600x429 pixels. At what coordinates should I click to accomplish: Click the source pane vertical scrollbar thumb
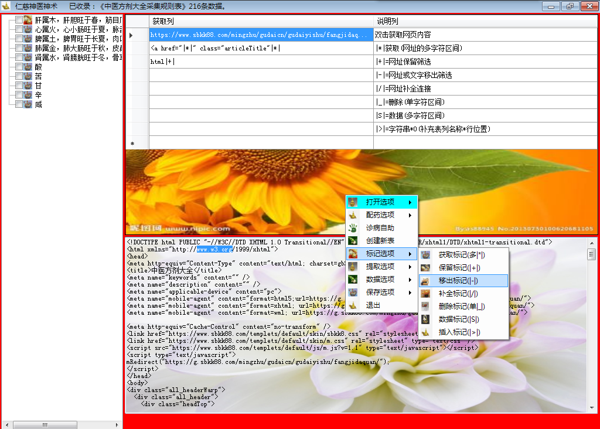click(592, 254)
